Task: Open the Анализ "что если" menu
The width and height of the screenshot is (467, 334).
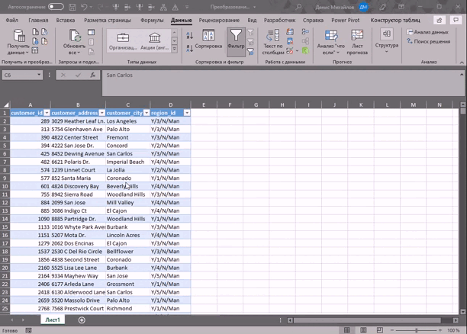Action: pos(331,42)
